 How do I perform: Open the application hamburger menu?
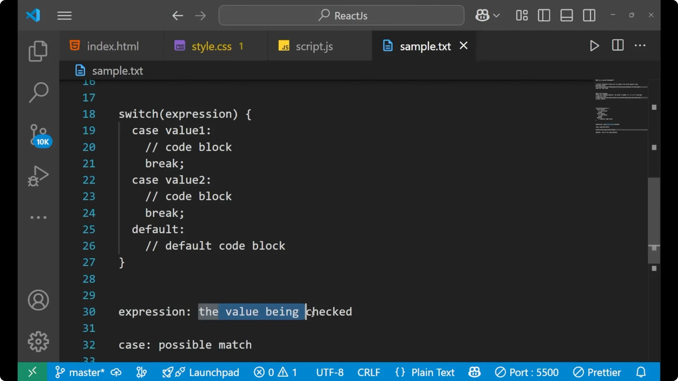(64, 16)
